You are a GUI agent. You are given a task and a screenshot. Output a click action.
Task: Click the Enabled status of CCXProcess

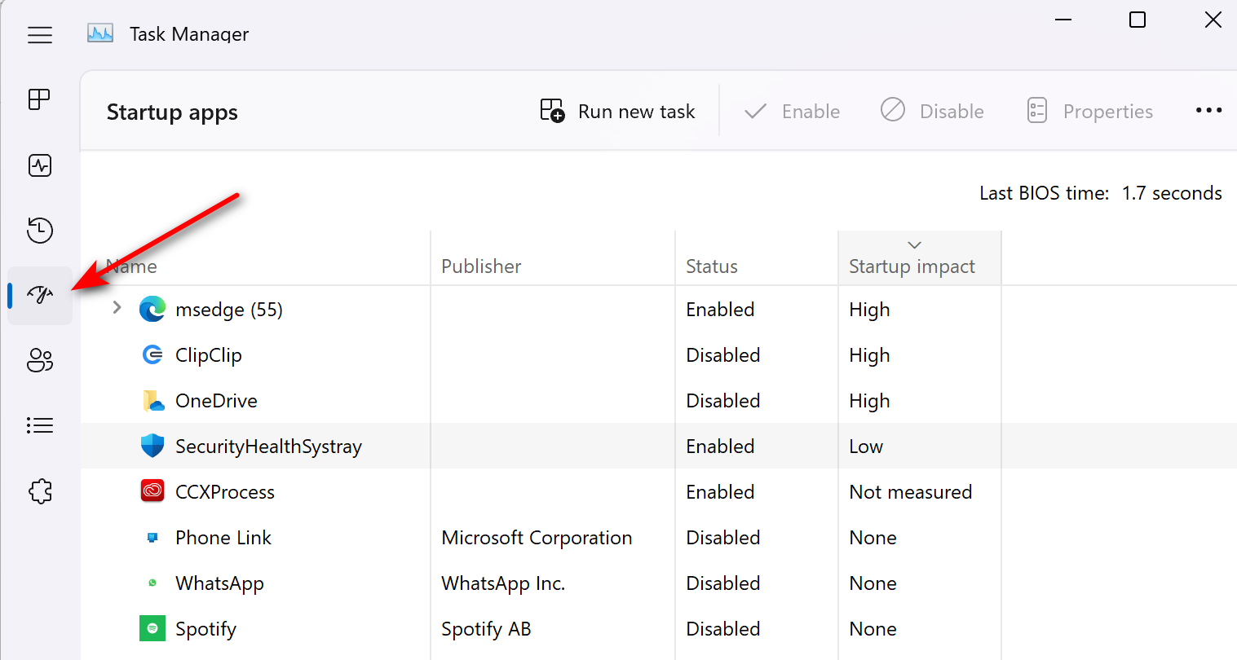pos(720,492)
